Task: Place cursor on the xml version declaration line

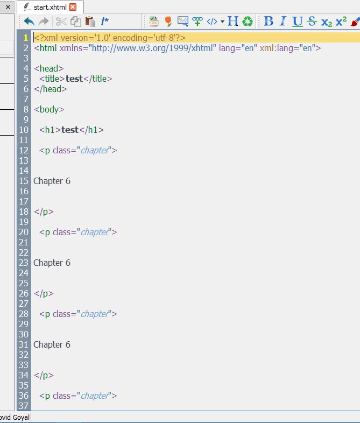Action: point(109,38)
